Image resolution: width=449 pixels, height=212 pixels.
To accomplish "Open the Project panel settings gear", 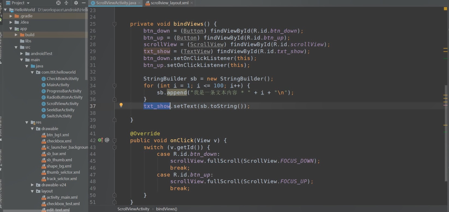I will coord(76,3).
